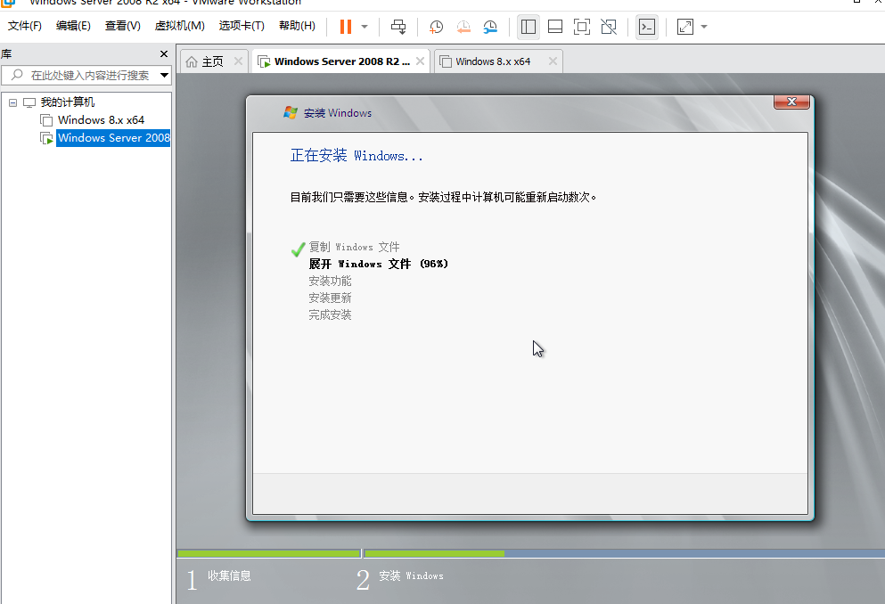Send Ctrl+Alt+Del to the guest
885x604 pixels.
point(397,27)
